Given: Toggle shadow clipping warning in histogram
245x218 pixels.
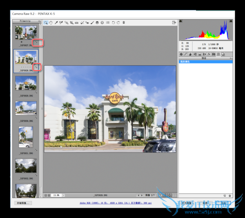Looking at the screenshot, I should pos(181,22).
